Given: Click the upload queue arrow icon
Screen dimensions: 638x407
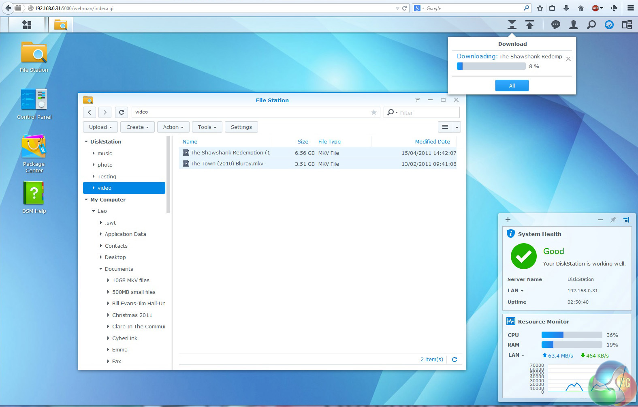Looking at the screenshot, I should (529, 25).
